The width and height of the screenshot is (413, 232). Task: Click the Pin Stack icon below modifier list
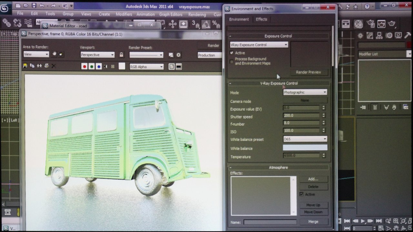363,107
